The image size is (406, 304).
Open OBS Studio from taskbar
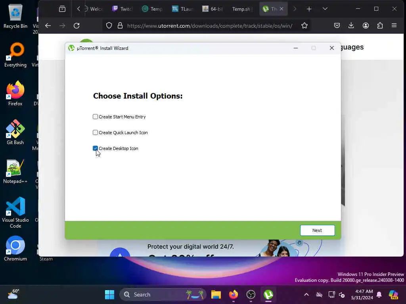pos(251,294)
